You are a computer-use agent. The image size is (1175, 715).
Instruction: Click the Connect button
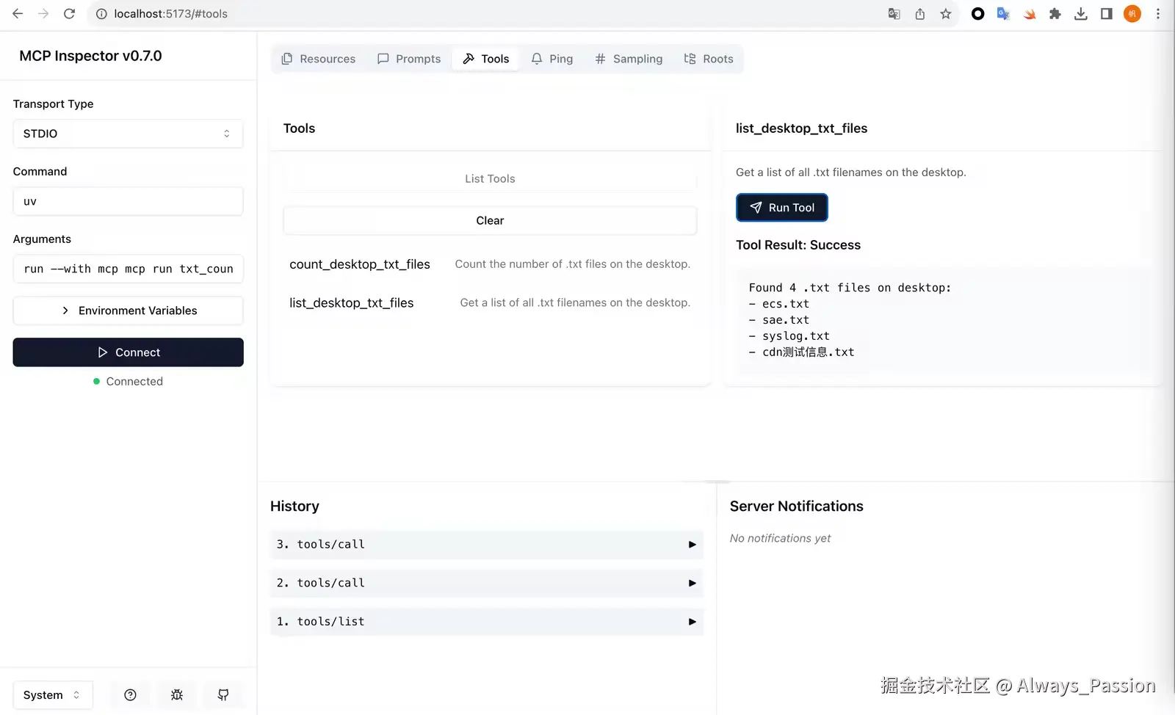[x=128, y=352]
